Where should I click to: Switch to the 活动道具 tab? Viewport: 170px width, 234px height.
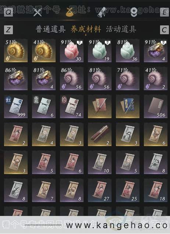click(x=121, y=29)
